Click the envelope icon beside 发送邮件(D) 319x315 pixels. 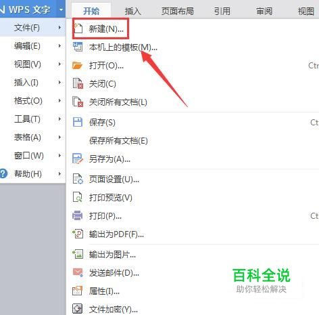78,272
